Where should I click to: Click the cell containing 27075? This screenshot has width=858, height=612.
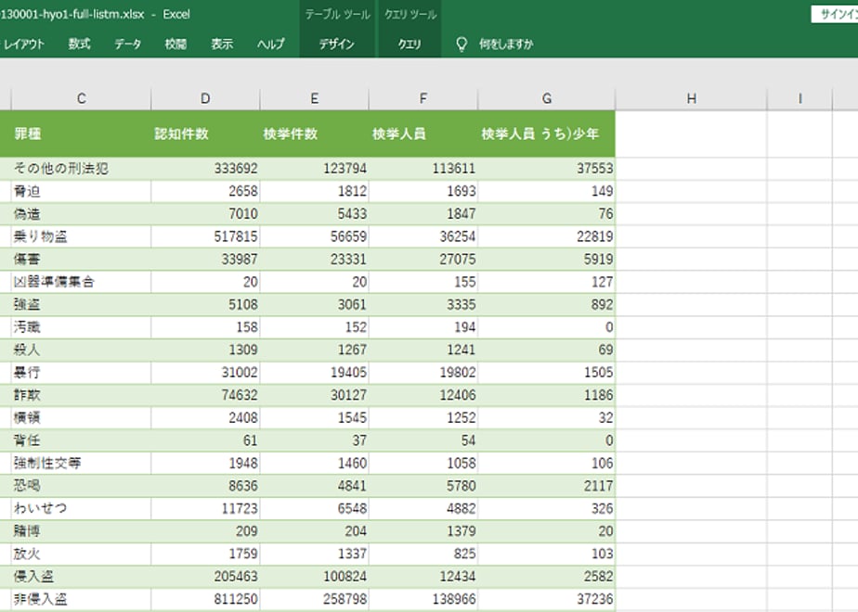click(x=423, y=259)
